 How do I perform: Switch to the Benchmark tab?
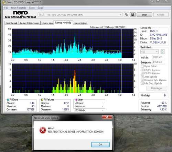point(12,23)
